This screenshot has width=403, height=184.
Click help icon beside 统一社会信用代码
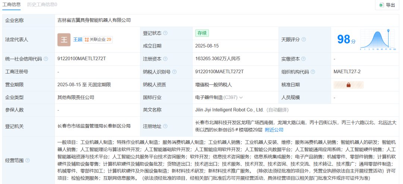(x=46, y=59)
